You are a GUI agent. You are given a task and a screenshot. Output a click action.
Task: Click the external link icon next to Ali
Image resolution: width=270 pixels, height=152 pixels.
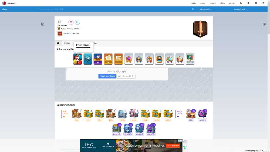point(77,22)
